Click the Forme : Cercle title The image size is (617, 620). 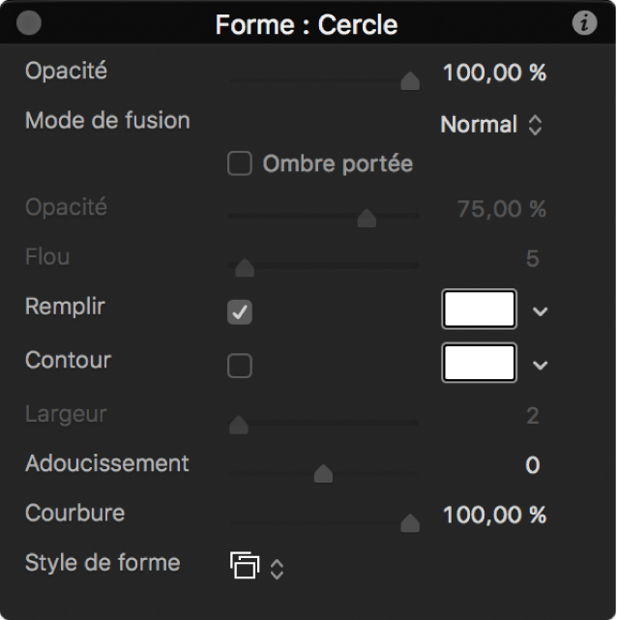[x=307, y=24]
